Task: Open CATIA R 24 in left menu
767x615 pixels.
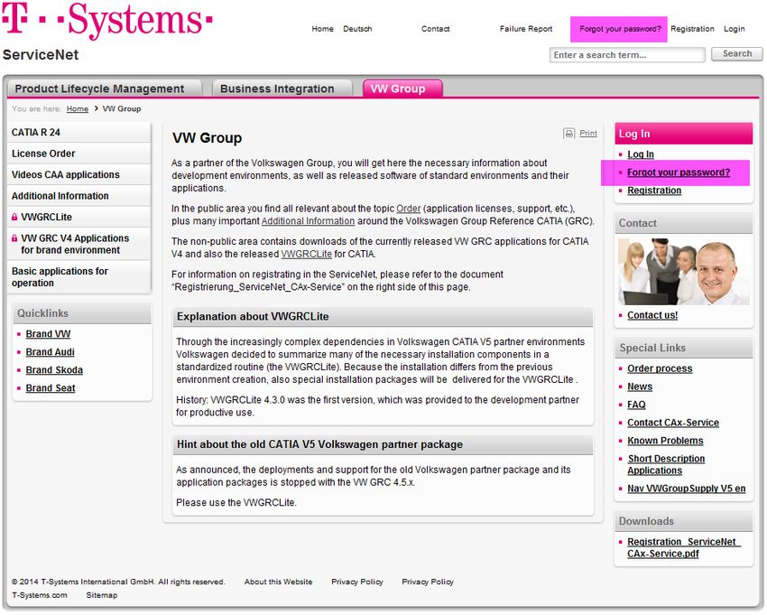Action: point(79,132)
